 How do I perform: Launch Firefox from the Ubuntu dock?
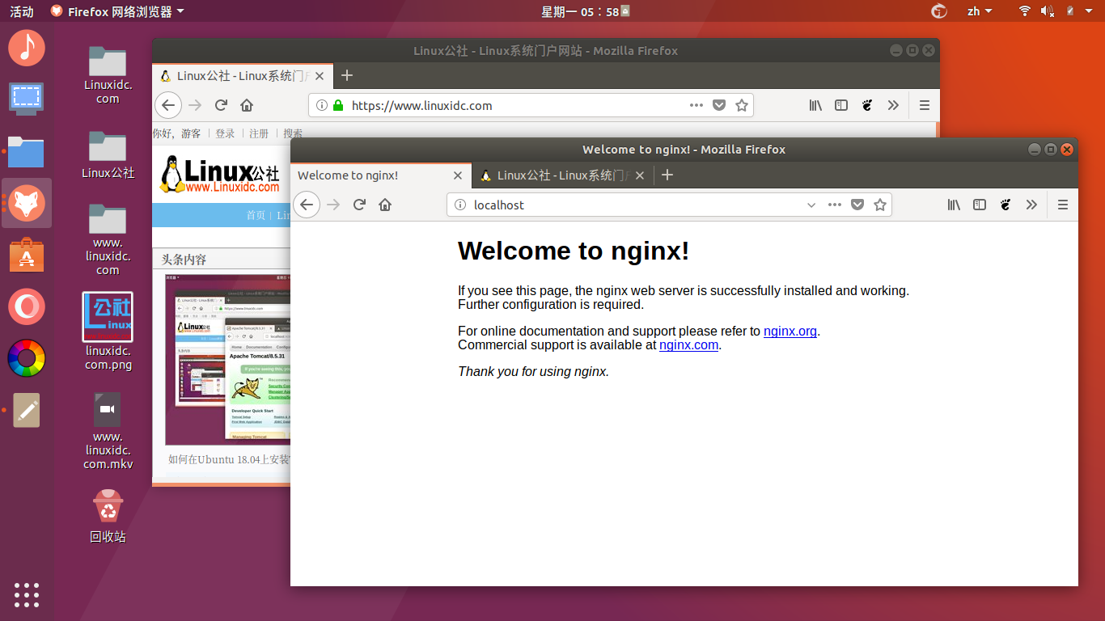(x=27, y=203)
